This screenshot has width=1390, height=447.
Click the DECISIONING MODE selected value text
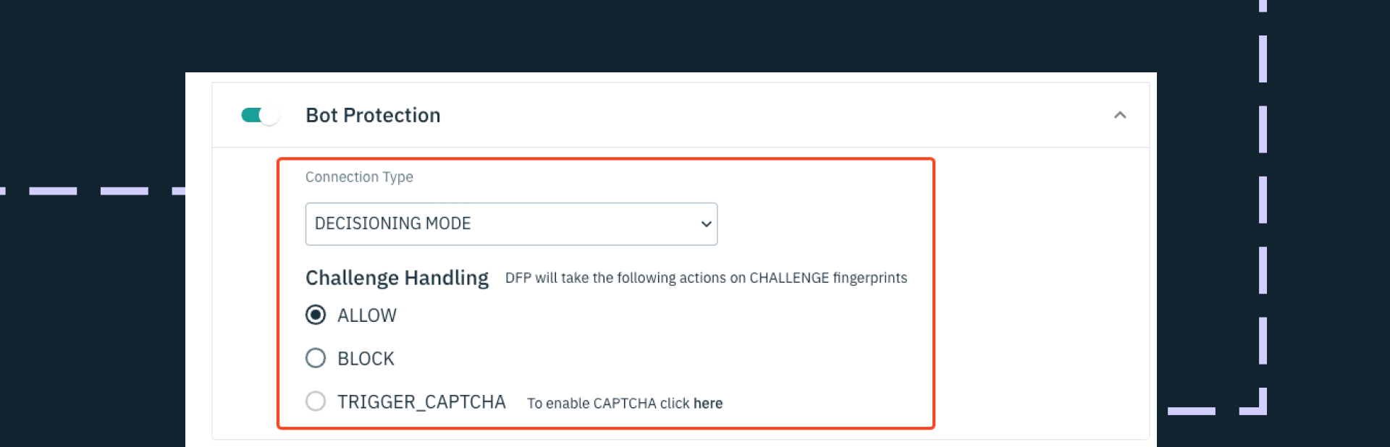392,223
